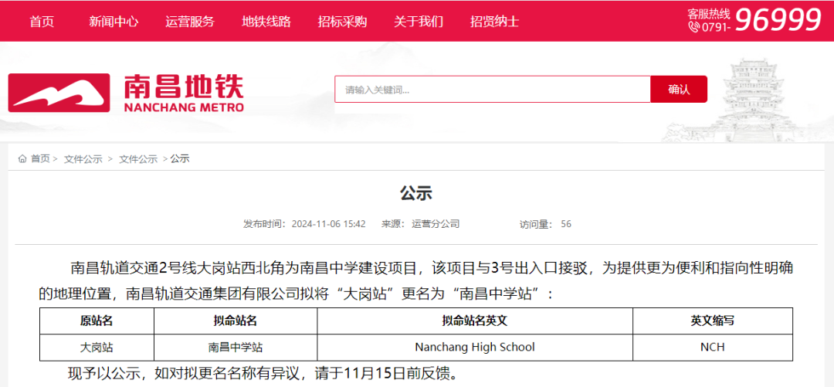Click the home icon in breadcrumb
This screenshot has height=387, width=834.
coord(22,158)
